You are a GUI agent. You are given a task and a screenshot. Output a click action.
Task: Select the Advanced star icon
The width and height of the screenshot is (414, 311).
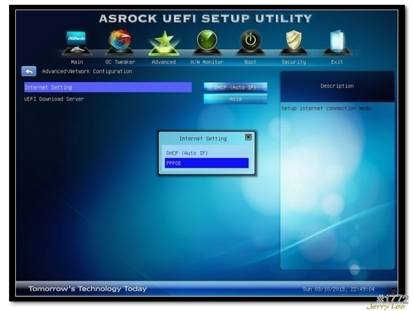coord(164,43)
